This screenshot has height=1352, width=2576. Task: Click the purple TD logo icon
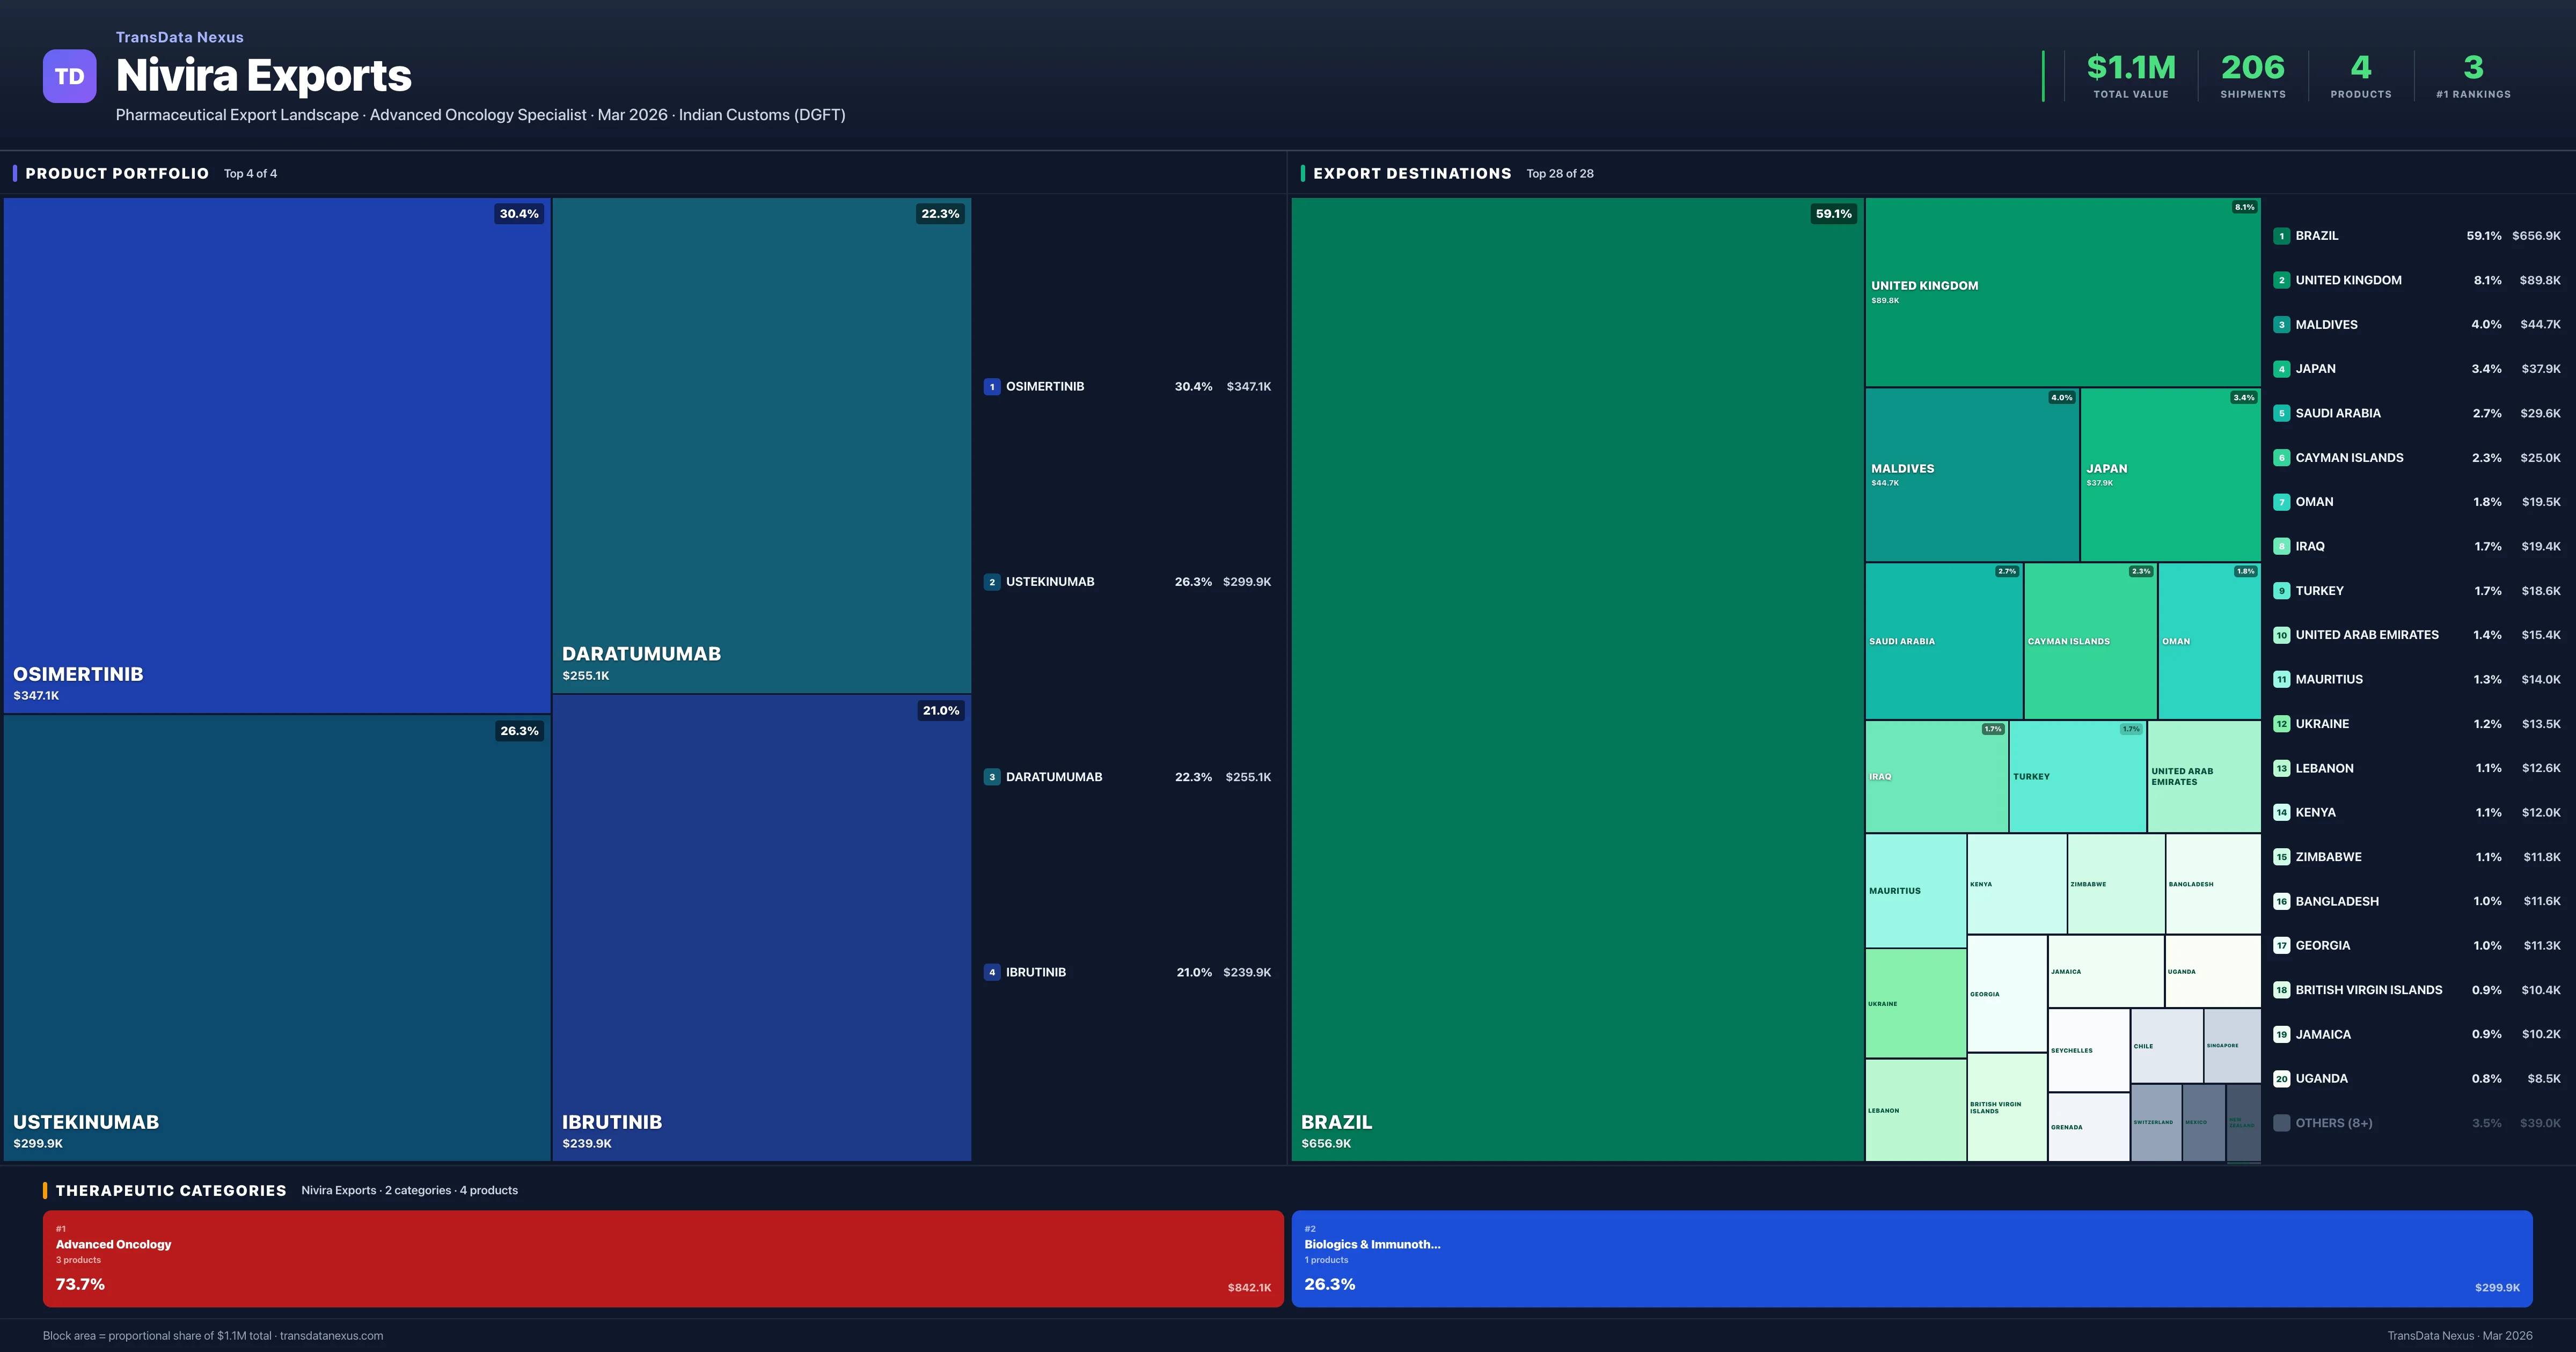[x=69, y=76]
